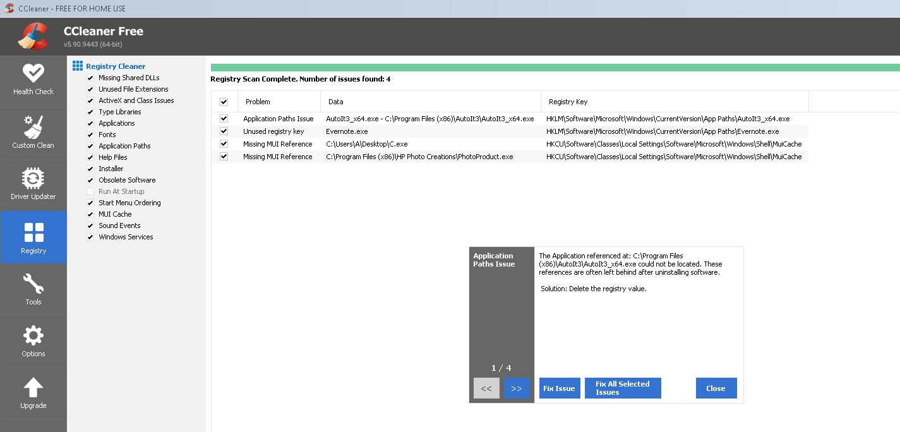The image size is (900, 432).
Task: Click the scan progress bar
Action: pos(555,68)
